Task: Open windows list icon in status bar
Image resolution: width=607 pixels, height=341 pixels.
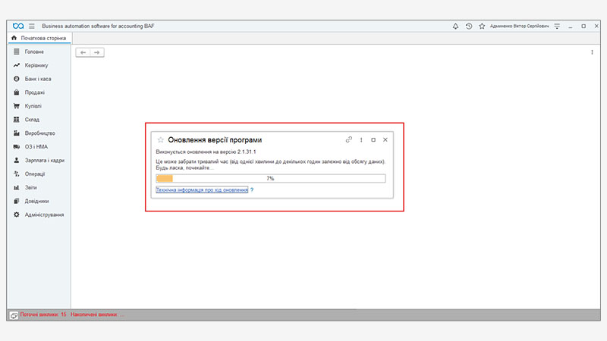Action: click(x=14, y=314)
